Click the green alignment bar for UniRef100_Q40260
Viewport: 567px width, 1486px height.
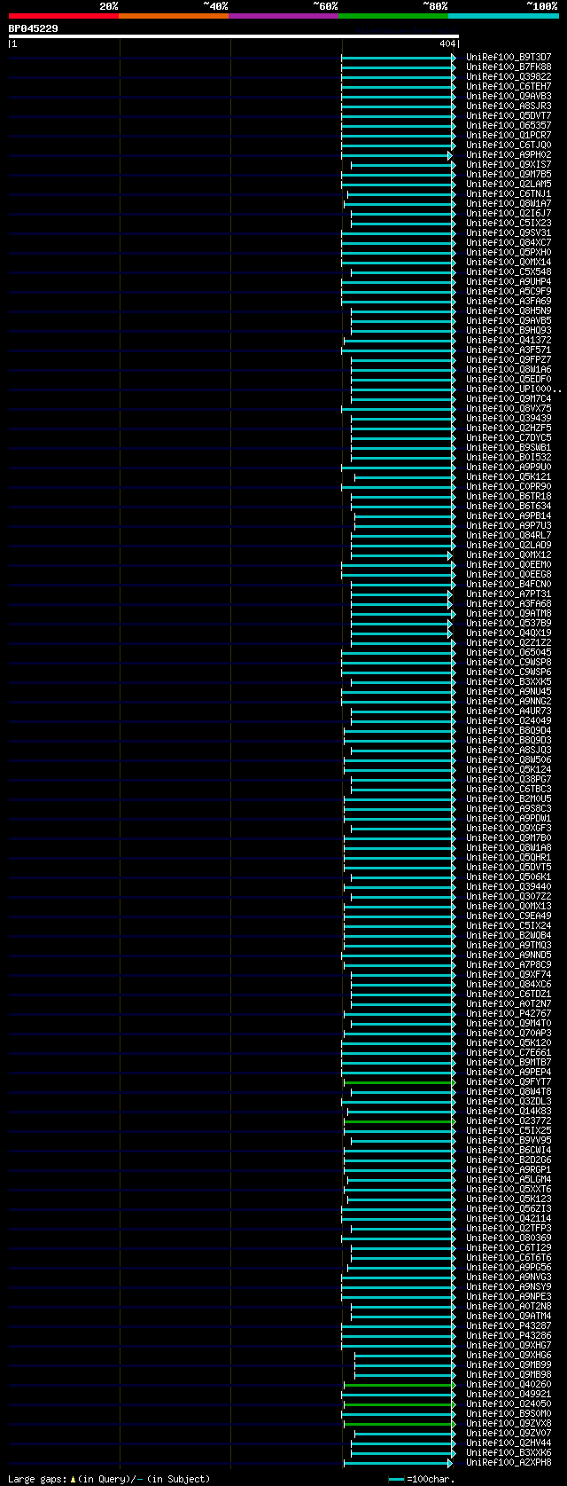click(400, 1384)
